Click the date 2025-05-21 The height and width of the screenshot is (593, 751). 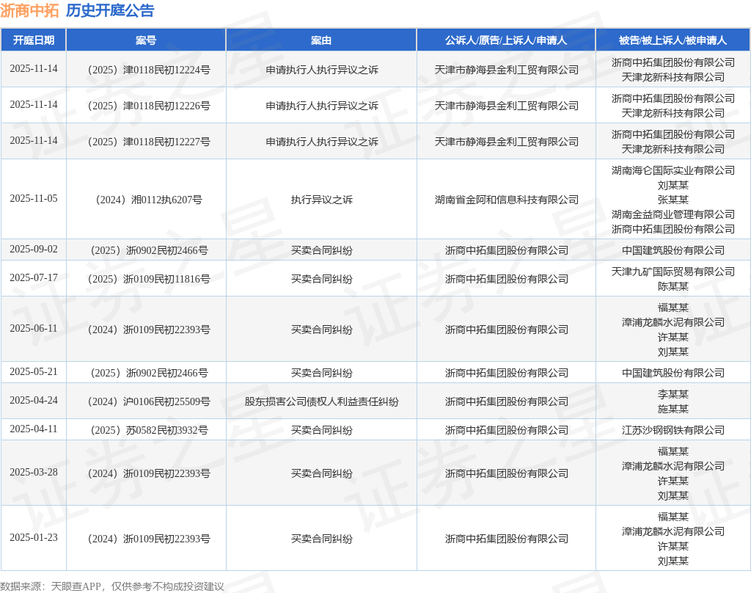34,371
